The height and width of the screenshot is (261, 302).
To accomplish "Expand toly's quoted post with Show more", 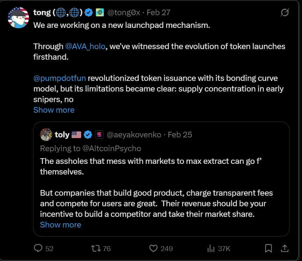I will click(60, 225).
